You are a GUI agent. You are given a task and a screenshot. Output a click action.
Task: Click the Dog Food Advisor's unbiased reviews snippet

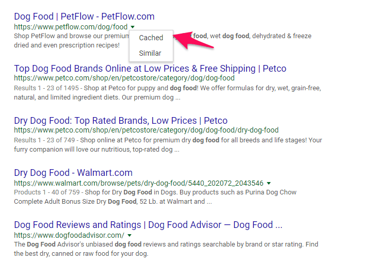(166, 249)
